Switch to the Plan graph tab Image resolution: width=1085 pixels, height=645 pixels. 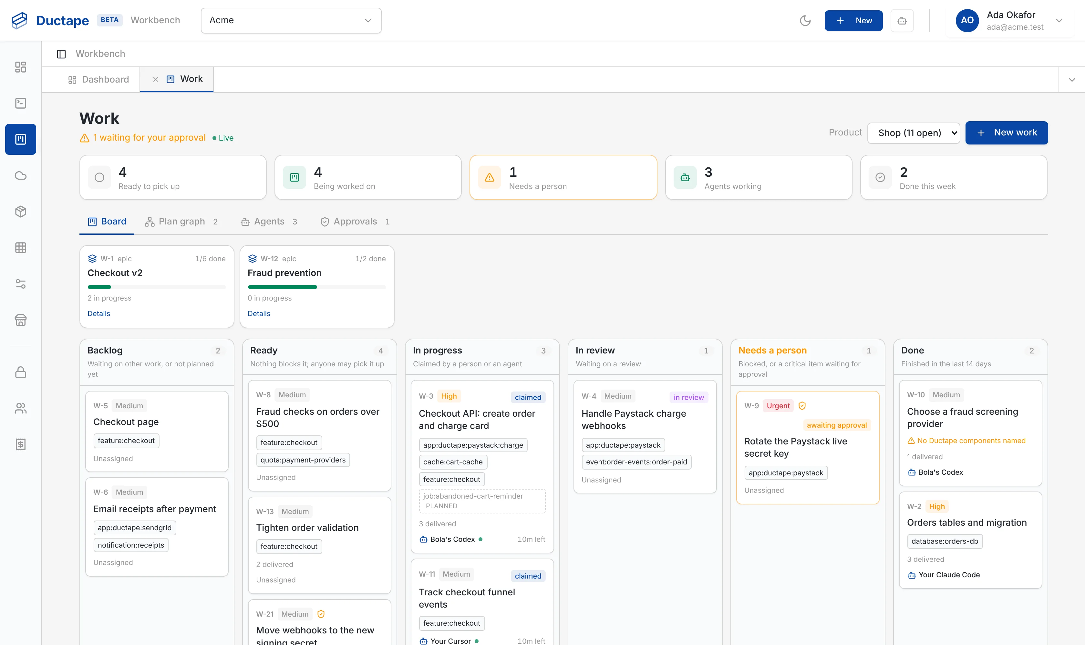click(181, 222)
